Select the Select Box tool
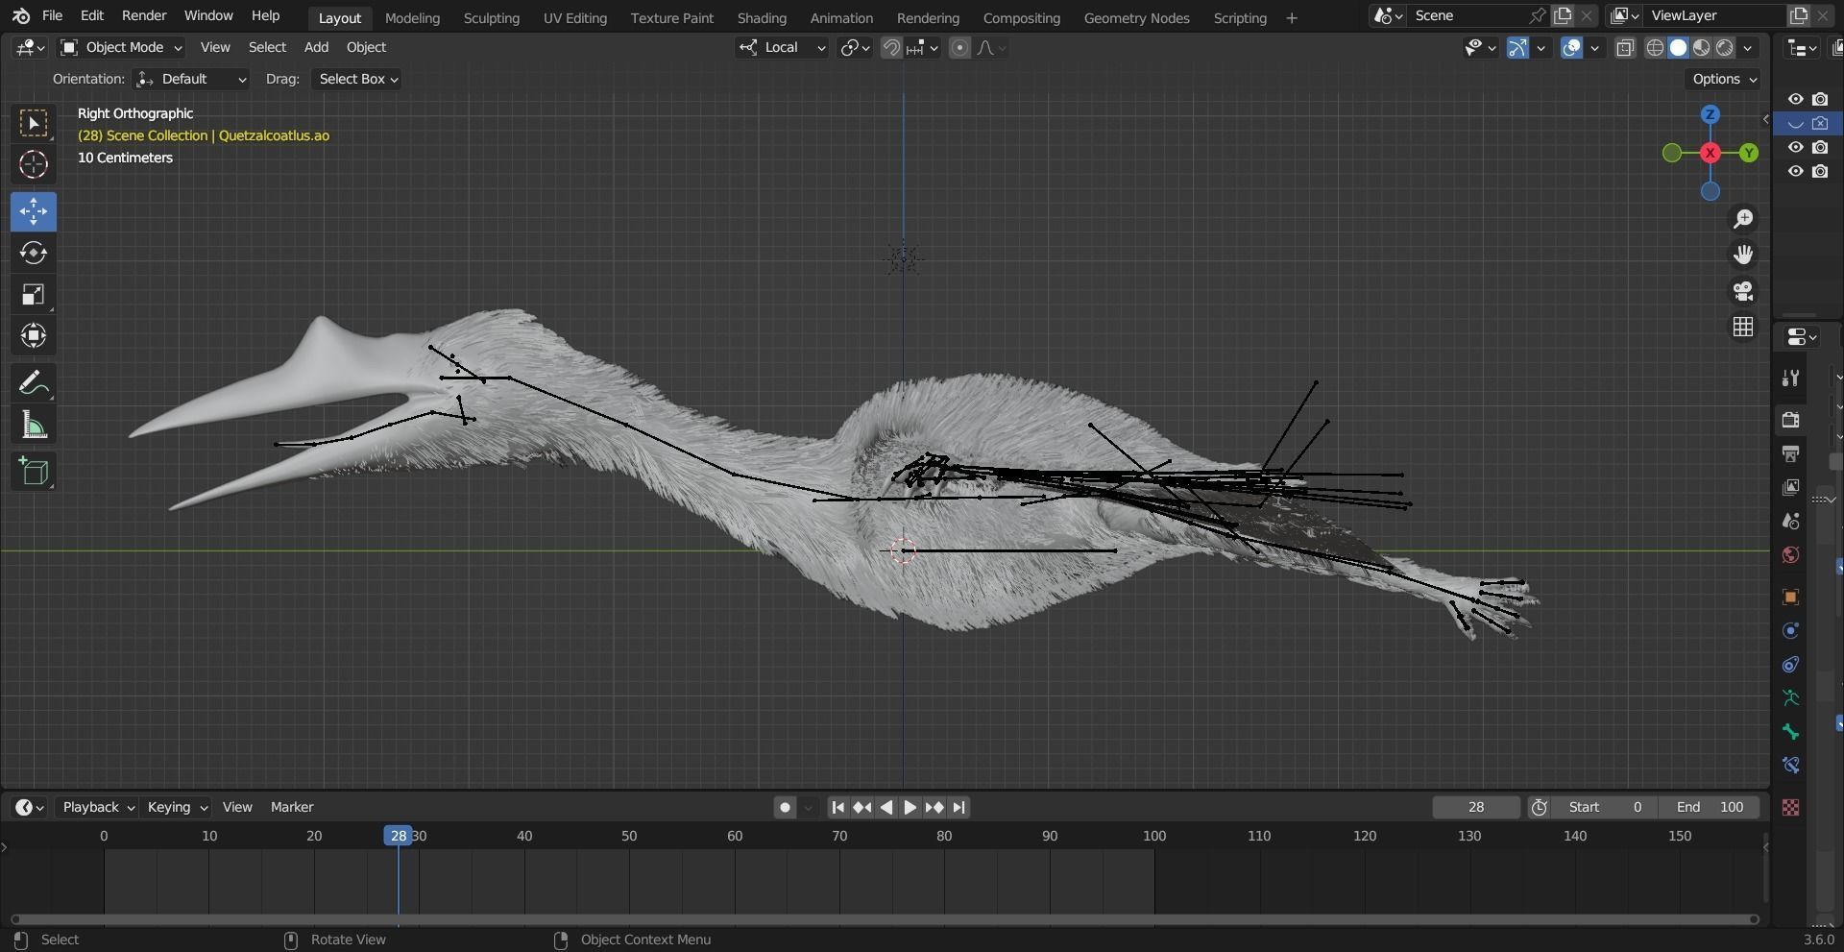This screenshot has height=952, width=1844. pos(34,123)
